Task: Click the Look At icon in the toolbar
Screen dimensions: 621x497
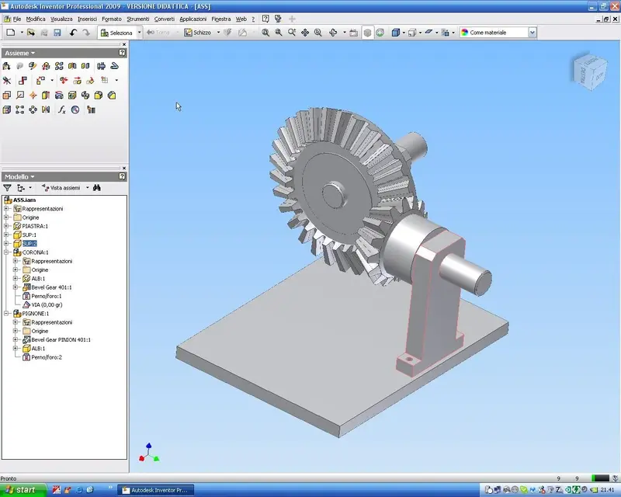Action: coord(354,33)
